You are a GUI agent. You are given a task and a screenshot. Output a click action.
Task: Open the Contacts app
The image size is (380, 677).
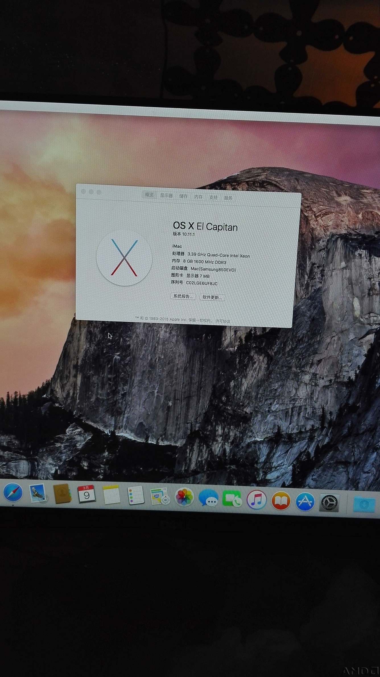(62, 494)
